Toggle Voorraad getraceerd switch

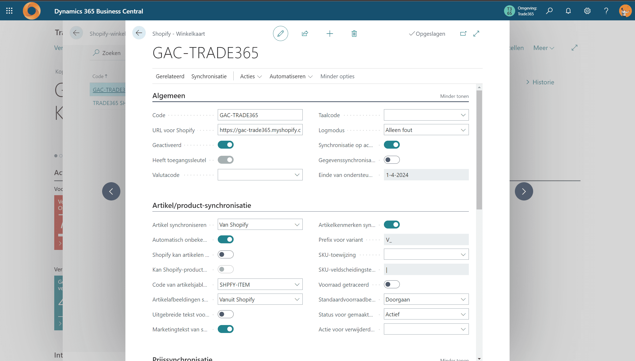coord(392,284)
